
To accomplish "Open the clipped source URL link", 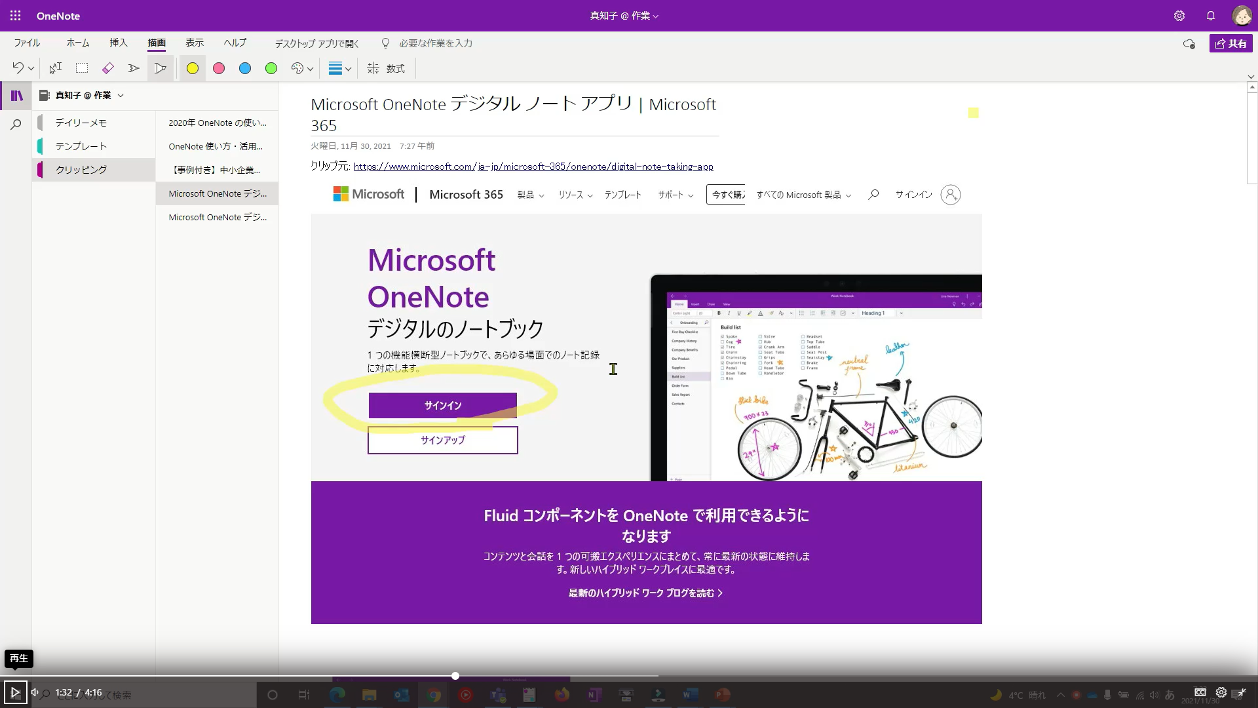I will click(x=533, y=167).
